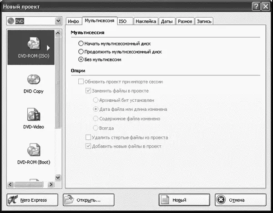273x213 pixels.
Task: Toggle 'Удалить стертые файлы из проекта' checkbox
Action: click(88, 137)
